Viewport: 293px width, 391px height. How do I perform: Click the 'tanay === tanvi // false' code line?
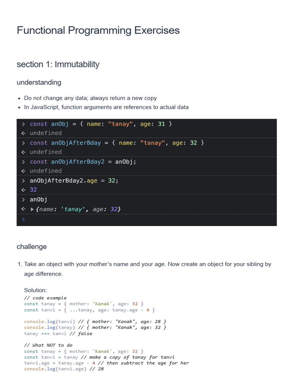58,333
